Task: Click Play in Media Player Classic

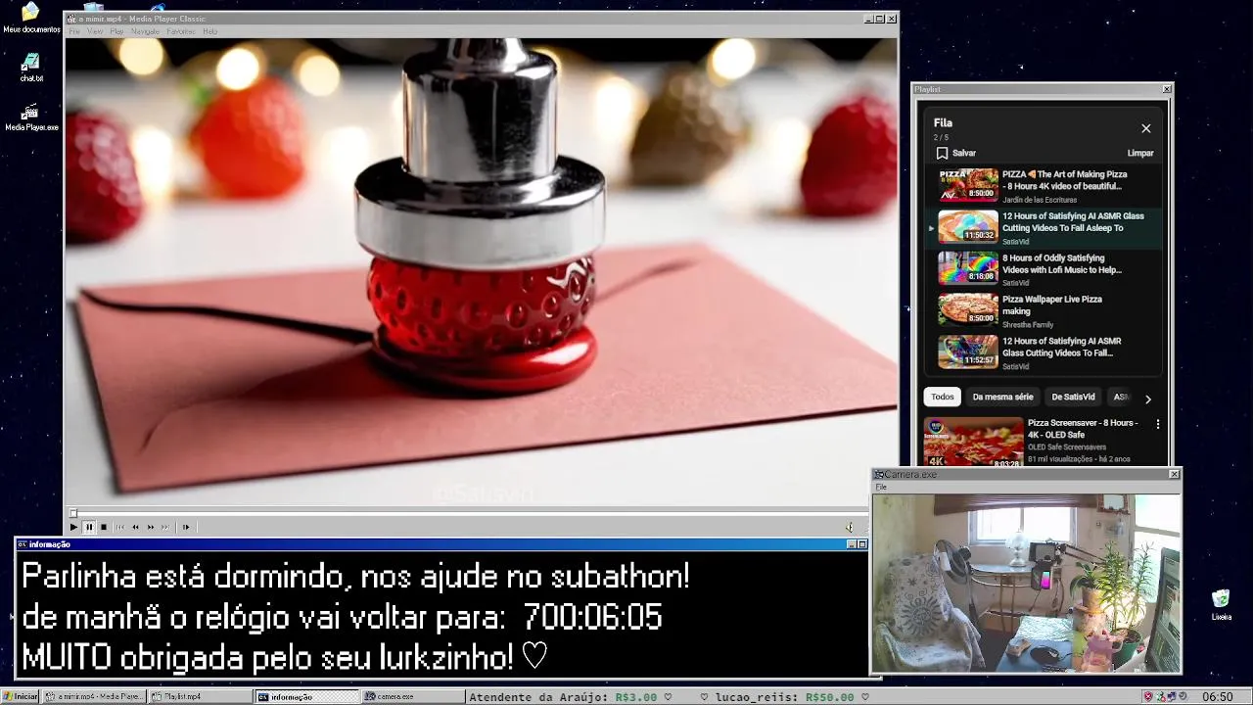Action: 73,527
